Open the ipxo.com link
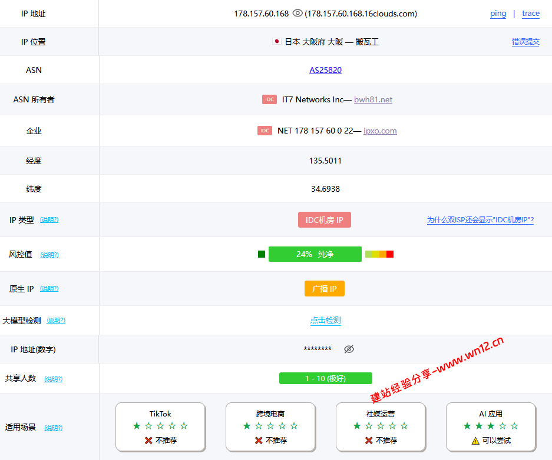The width and height of the screenshot is (552, 460). coord(380,131)
